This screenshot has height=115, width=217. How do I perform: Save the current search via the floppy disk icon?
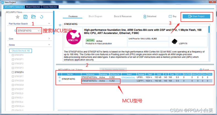click(x=26, y=17)
